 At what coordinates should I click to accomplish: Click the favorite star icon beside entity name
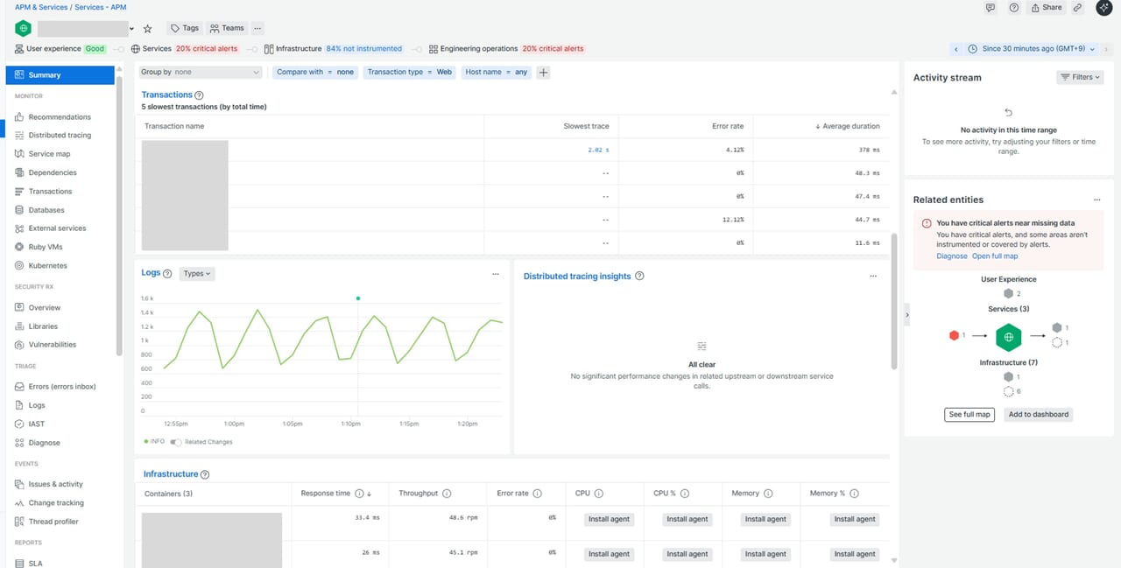pos(147,29)
